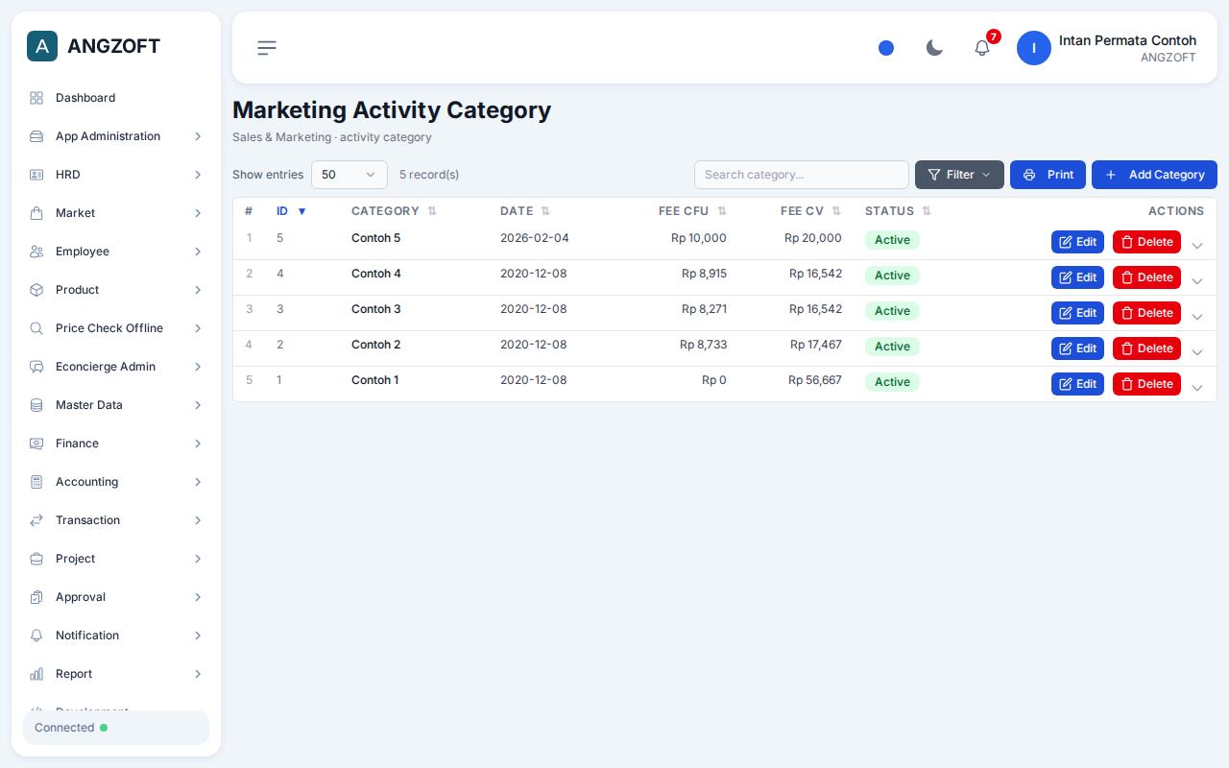Expand the Finance menu chevron

(198, 444)
